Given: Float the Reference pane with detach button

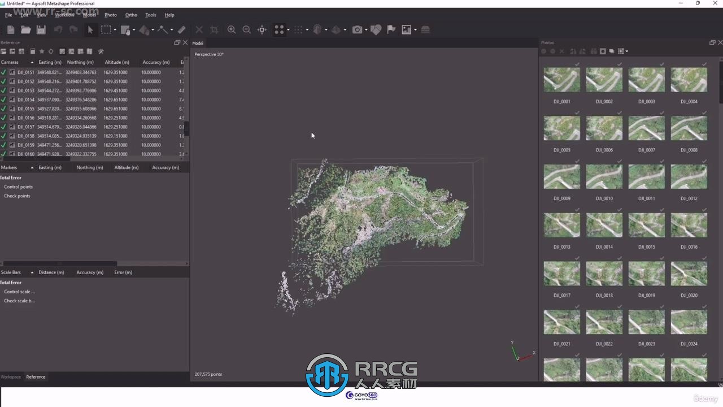Looking at the screenshot, I should pyautogui.click(x=177, y=42).
